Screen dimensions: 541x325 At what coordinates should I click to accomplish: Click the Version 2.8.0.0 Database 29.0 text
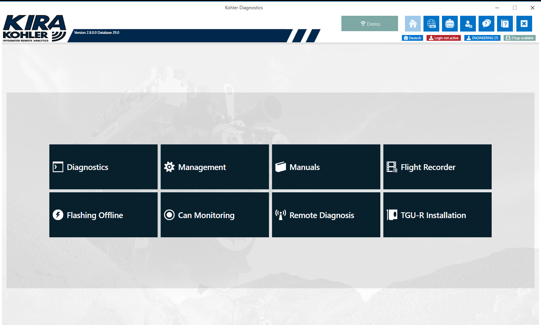pos(97,33)
